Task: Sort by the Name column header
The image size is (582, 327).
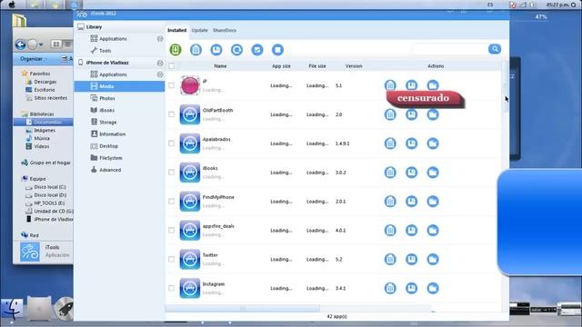Action: (220, 66)
